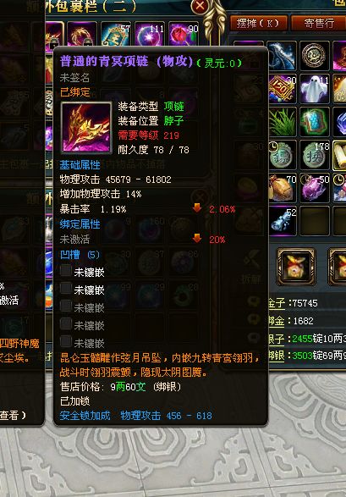The image size is (346, 497).
Task: Click the blue card item stack of 57
Action: coord(116,34)
